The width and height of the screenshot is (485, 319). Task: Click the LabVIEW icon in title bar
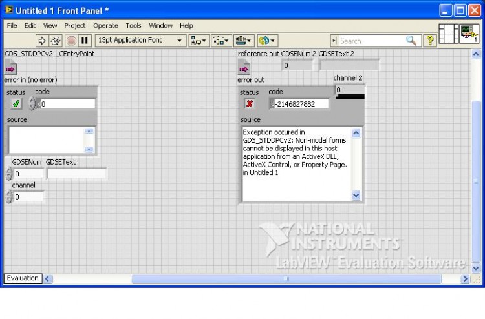[x=9, y=10]
